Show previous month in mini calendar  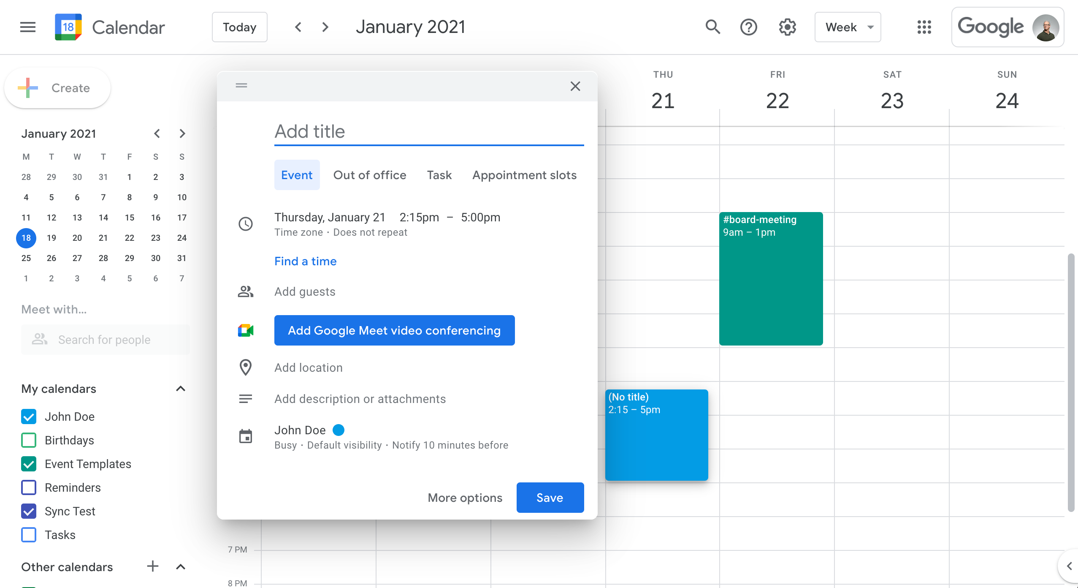[x=157, y=133]
